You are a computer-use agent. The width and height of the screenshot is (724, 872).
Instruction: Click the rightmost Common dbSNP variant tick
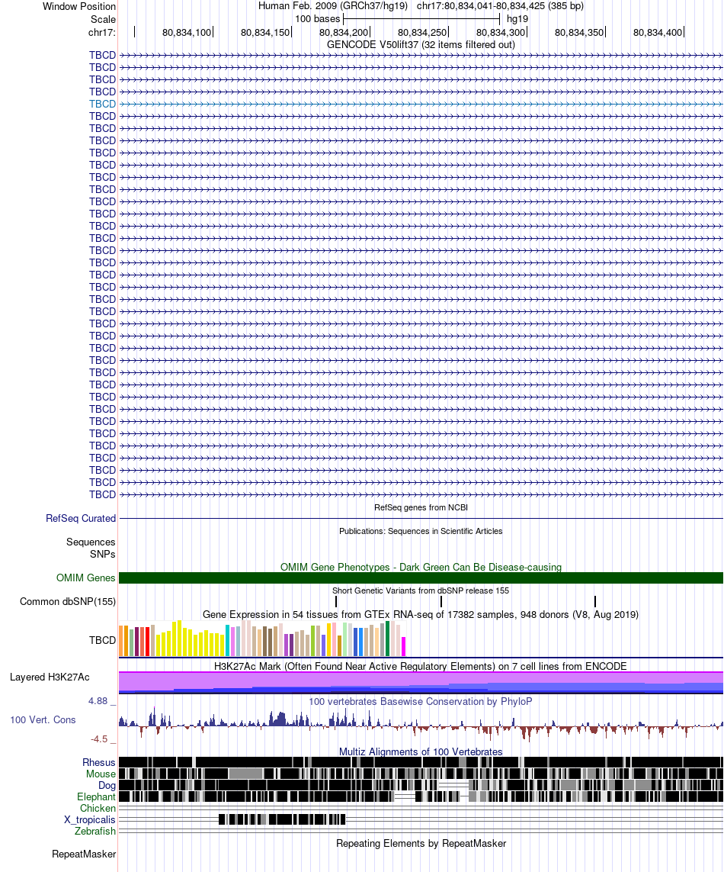pyautogui.click(x=595, y=602)
